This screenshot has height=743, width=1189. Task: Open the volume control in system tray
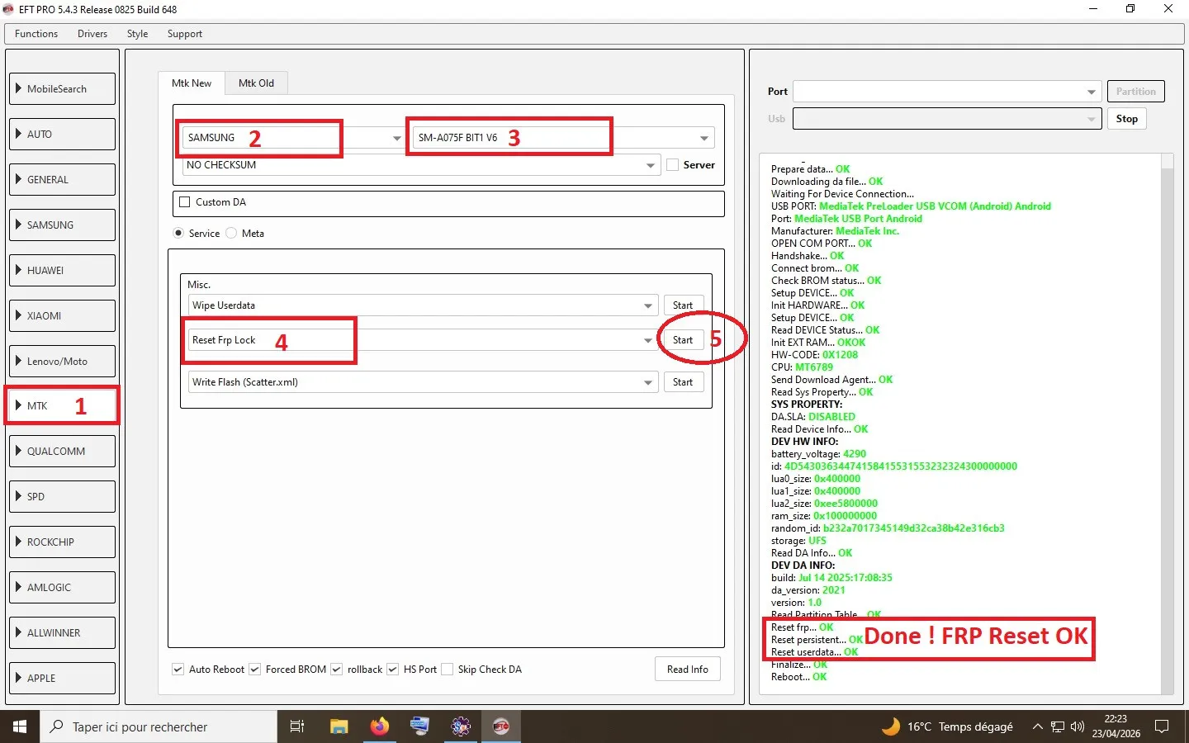(x=1077, y=726)
